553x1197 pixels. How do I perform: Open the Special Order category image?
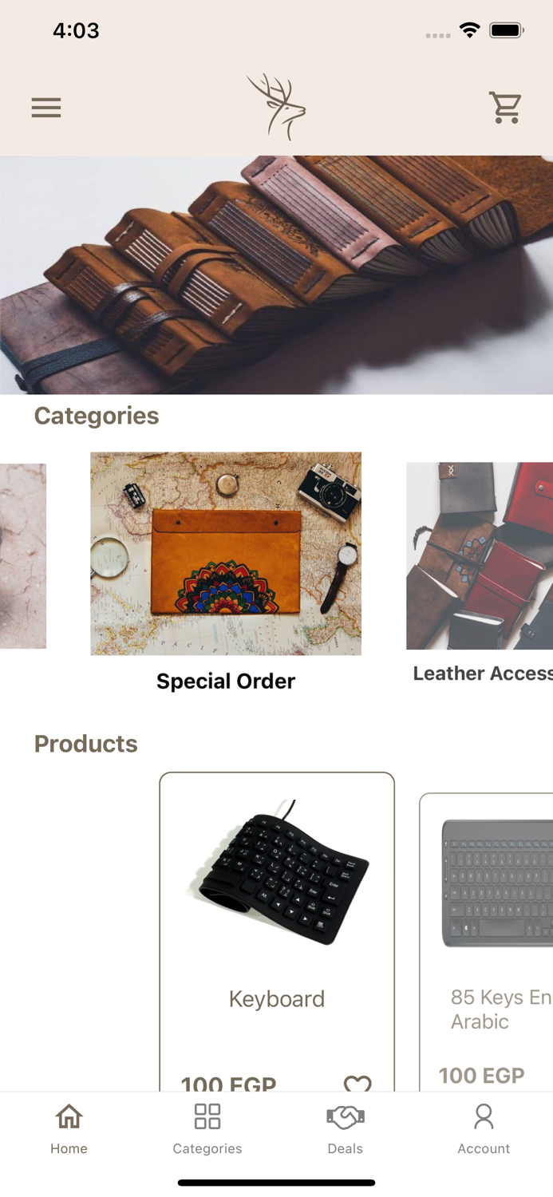(x=226, y=554)
